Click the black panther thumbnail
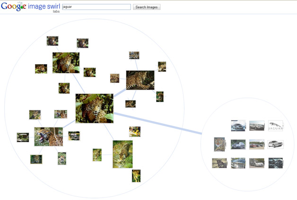The width and height of the screenshot is (297, 200). (x=219, y=163)
